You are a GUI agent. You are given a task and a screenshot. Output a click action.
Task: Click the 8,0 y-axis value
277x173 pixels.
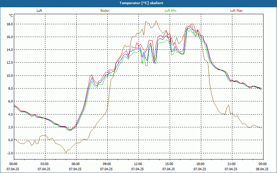(10, 89)
